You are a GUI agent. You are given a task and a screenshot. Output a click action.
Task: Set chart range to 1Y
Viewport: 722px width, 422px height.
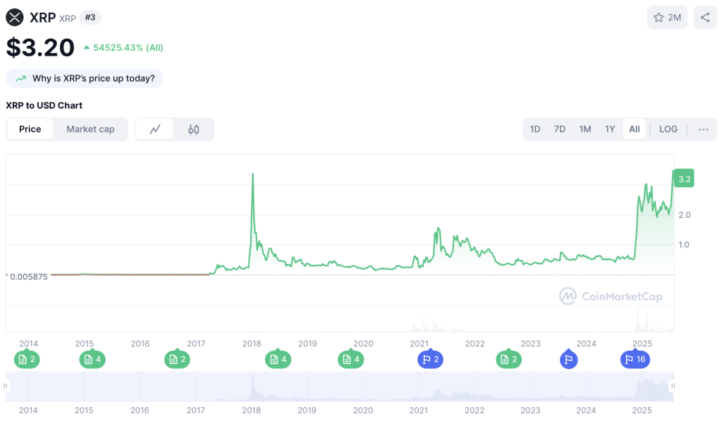(610, 130)
